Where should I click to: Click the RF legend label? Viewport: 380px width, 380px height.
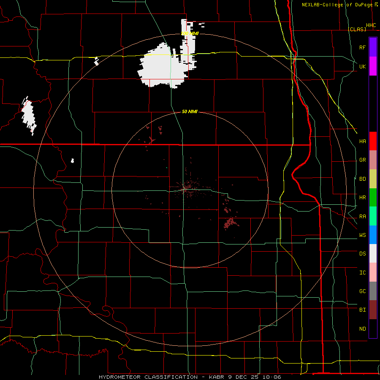click(x=362, y=47)
